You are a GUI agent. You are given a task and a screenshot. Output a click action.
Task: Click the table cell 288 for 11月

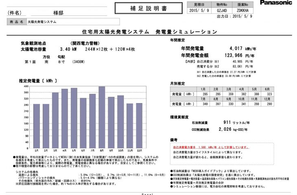point(255,104)
